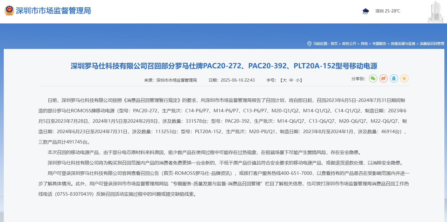Share article to QQ
Image resolution: width=447 pixels, height=222 pixels.
point(394,78)
